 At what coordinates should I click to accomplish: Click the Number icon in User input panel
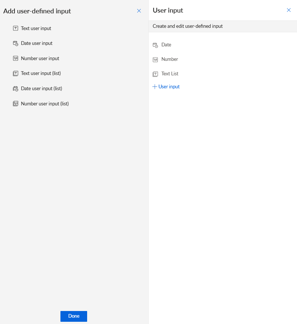[155, 59]
